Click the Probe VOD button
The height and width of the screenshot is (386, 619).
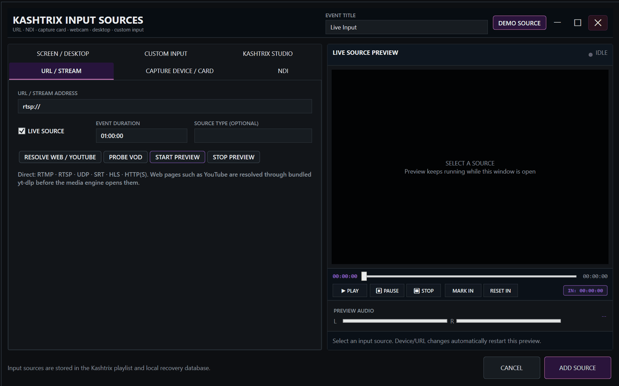[125, 157]
